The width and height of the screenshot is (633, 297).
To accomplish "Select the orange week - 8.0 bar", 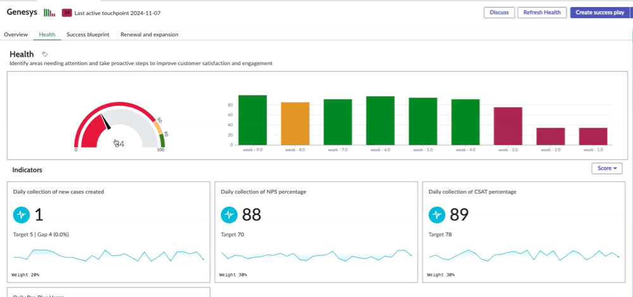I will [x=295, y=123].
